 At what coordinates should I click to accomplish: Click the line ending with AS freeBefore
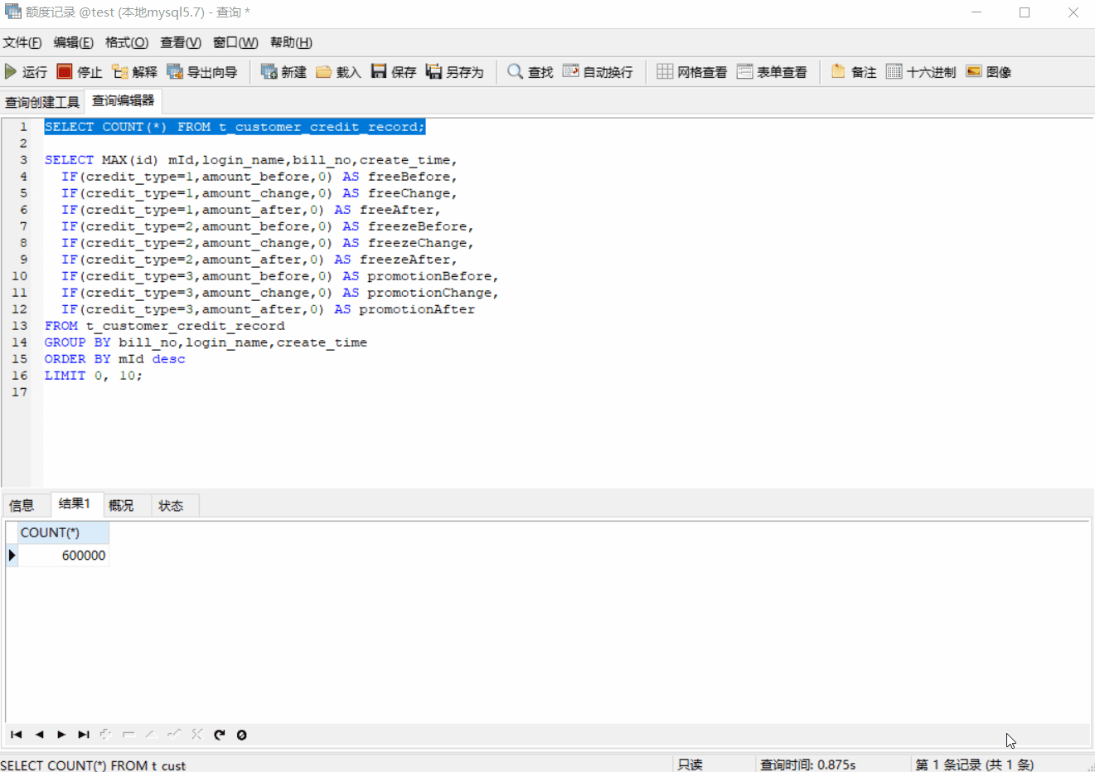tap(259, 177)
